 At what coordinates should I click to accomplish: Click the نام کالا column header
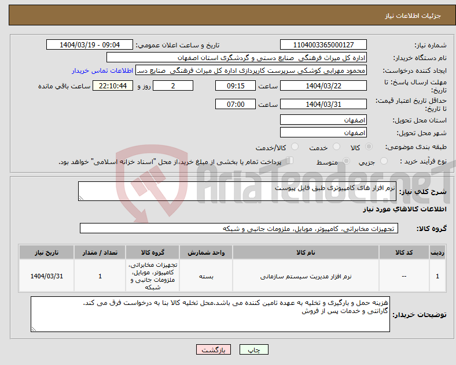pos(306,252)
